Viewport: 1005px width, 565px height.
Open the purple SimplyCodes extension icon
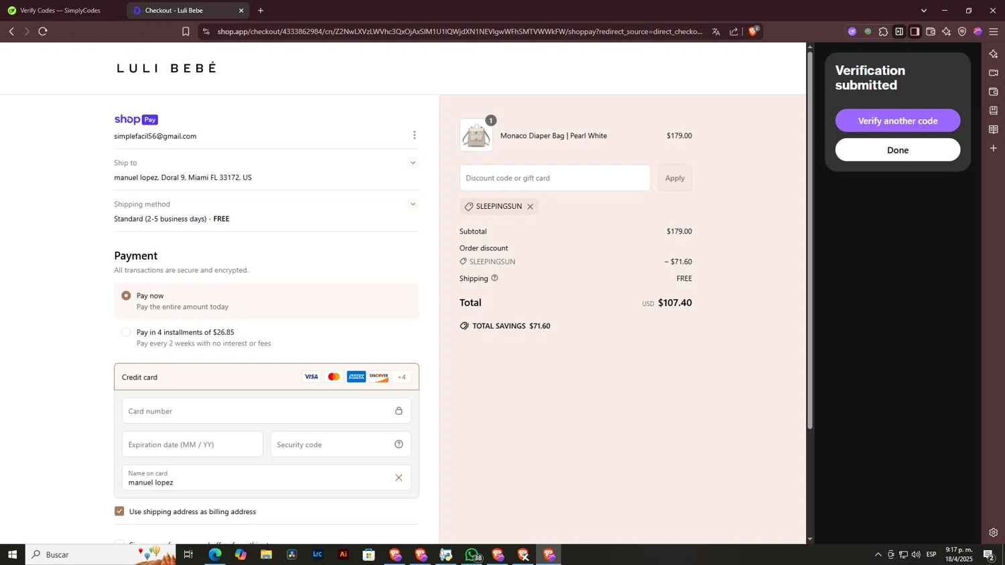pyautogui.click(x=852, y=31)
